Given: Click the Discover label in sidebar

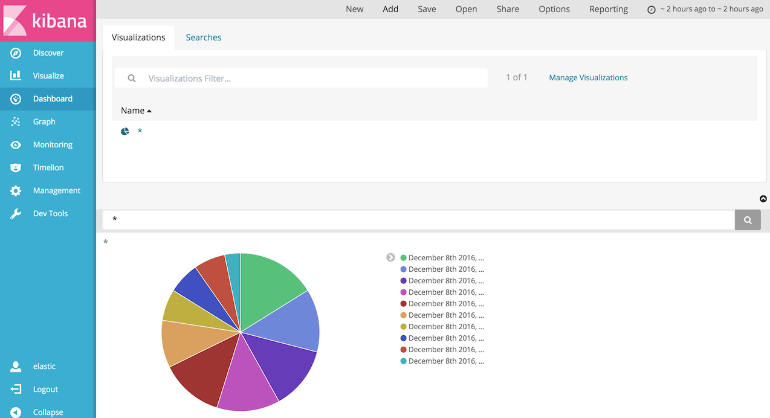Looking at the screenshot, I should pyautogui.click(x=48, y=53).
